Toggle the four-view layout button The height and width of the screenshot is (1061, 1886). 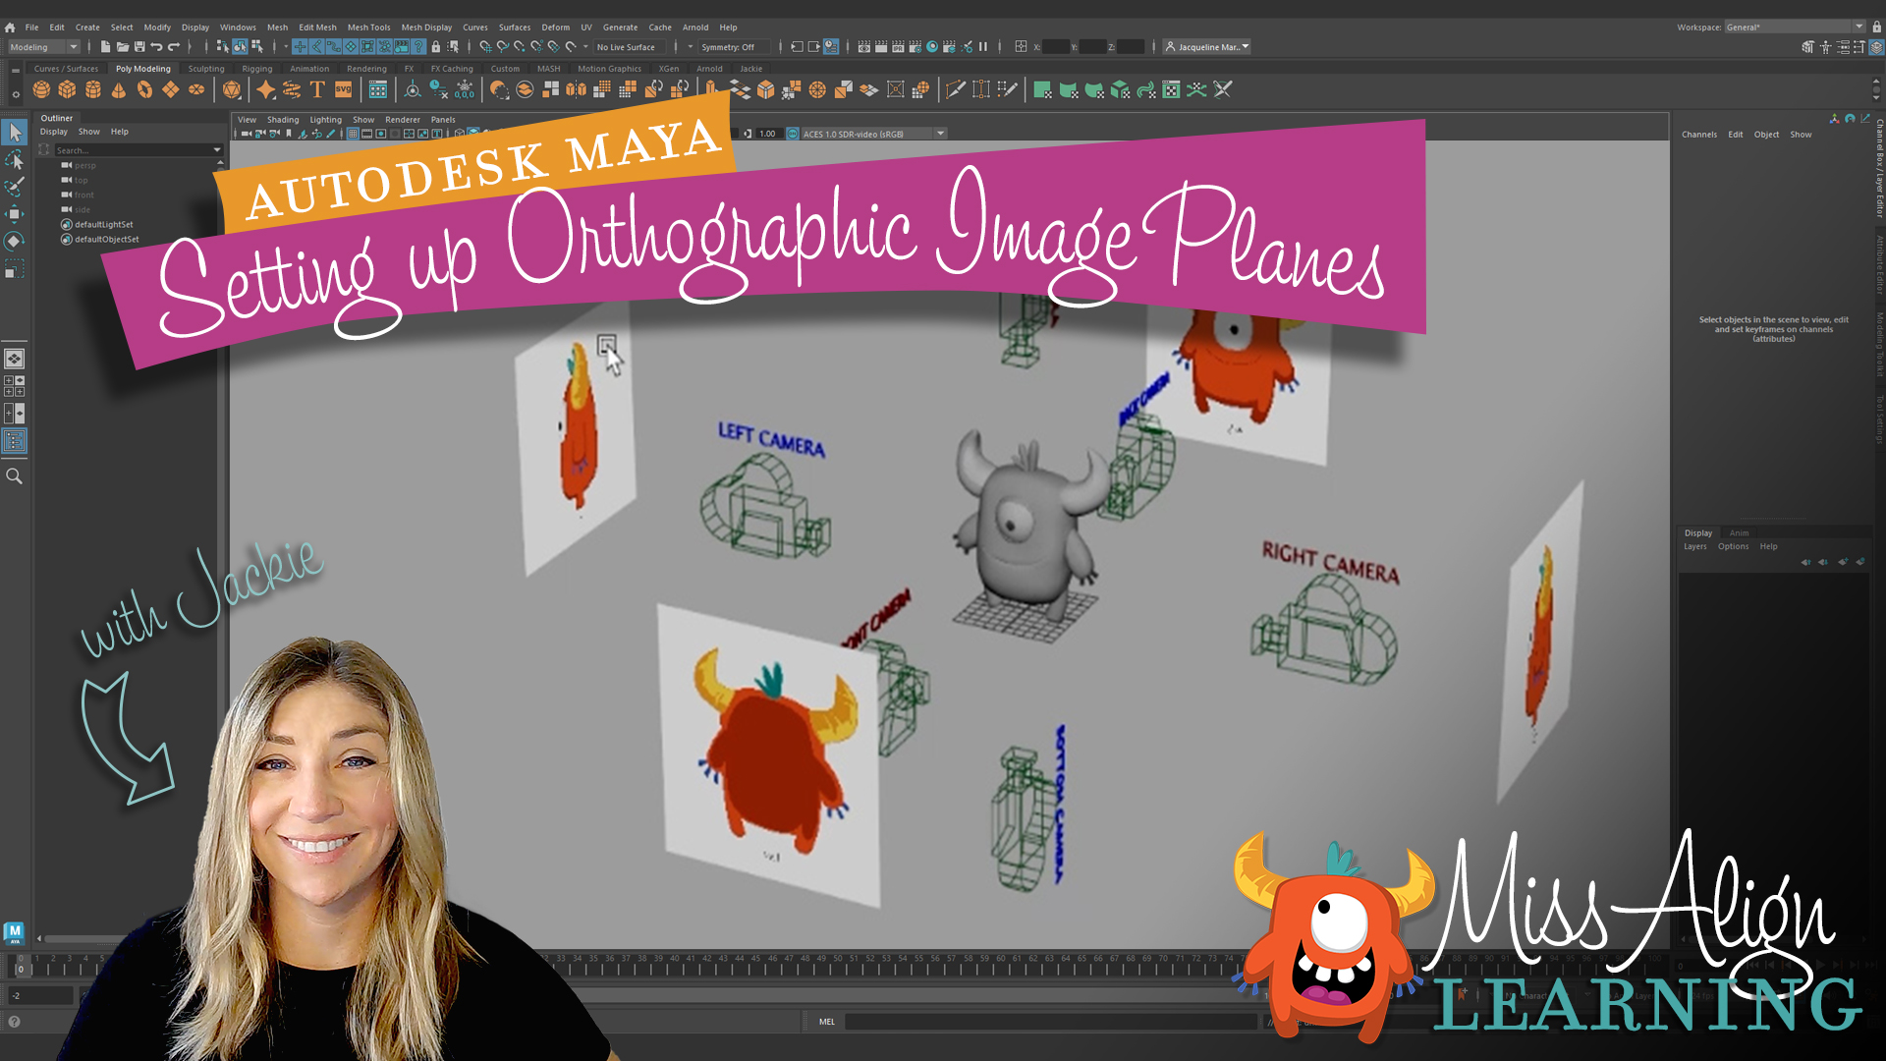tap(15, 386)
